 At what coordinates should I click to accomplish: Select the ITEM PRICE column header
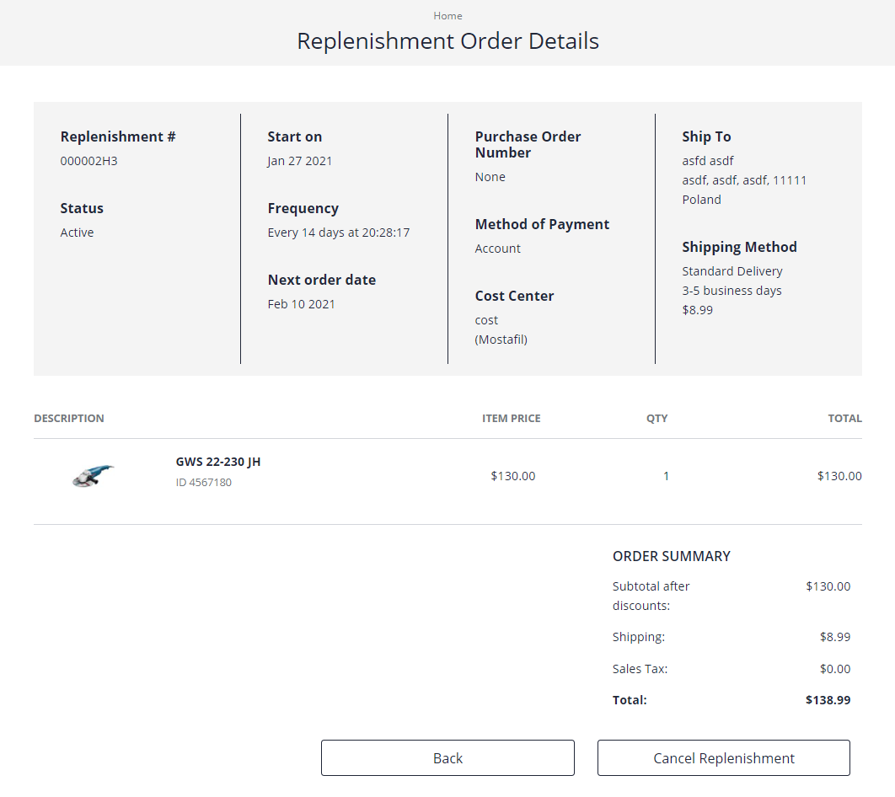pyautogui.click(x=512, y=418)
